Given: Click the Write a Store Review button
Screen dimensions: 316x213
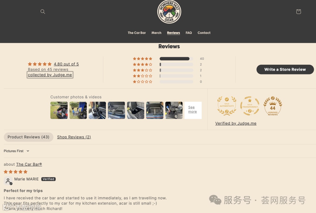Looking at the screenshot, I should 285,69.
